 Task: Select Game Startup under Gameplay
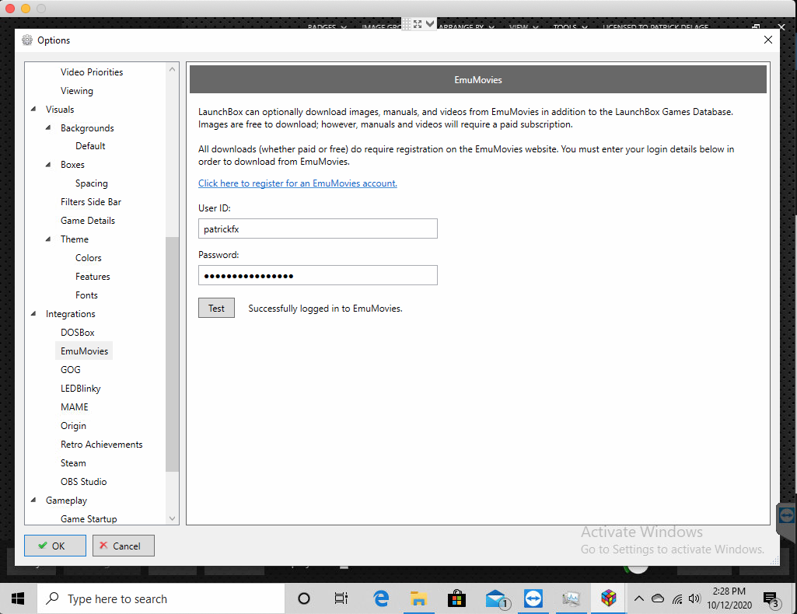coord(89,519)
